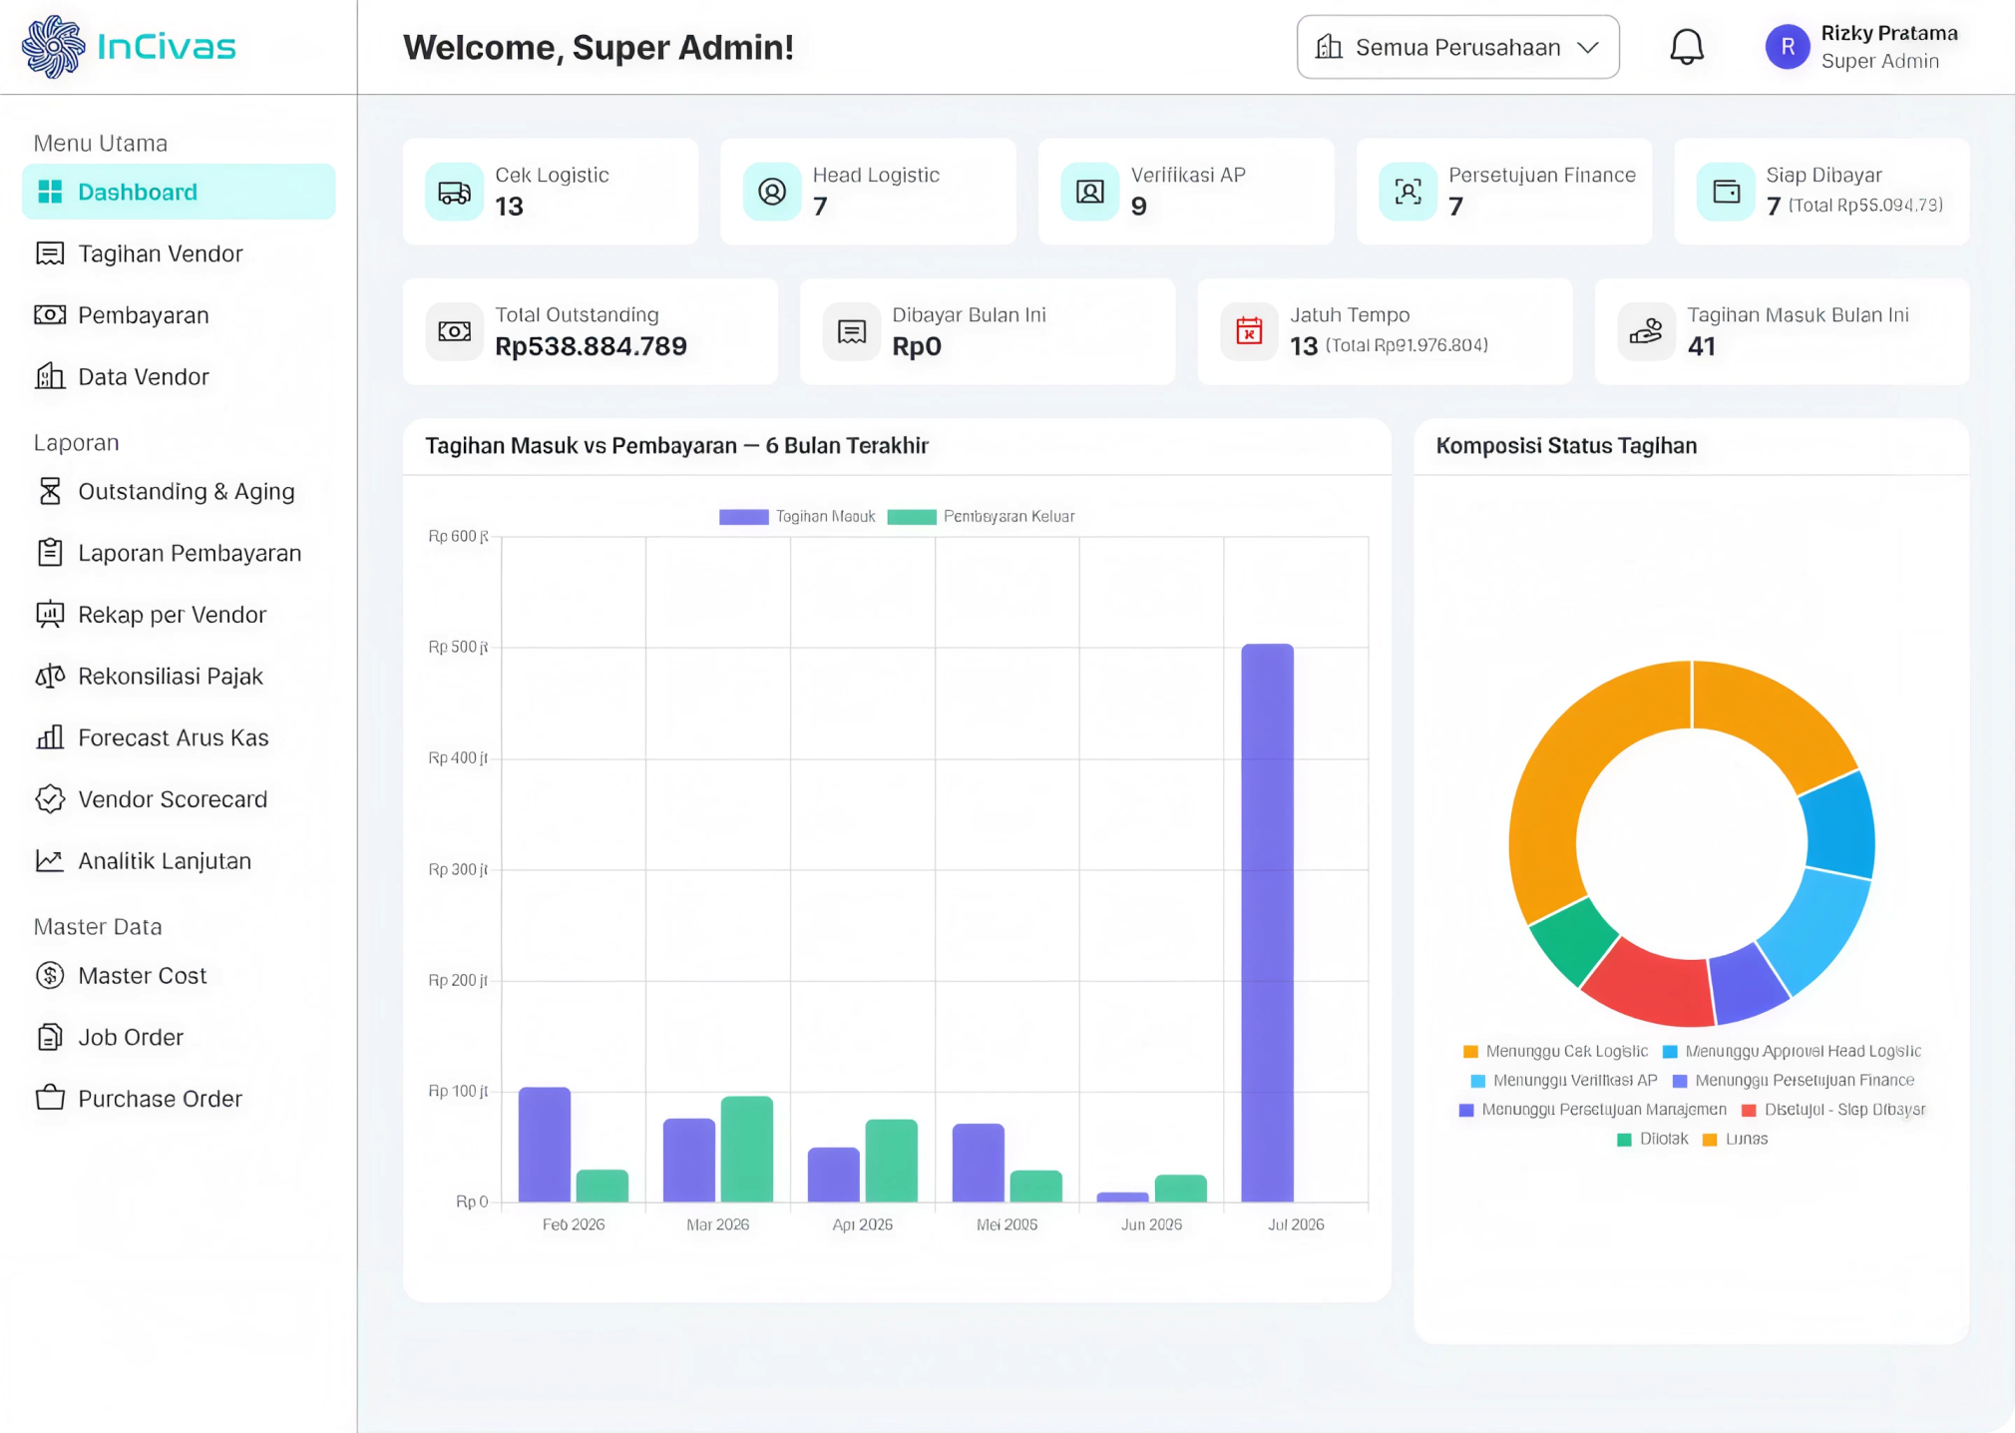Open Analitik Lanjutan in sidebar
This screenshot has height=1433, width=2015.
[179, 860]
